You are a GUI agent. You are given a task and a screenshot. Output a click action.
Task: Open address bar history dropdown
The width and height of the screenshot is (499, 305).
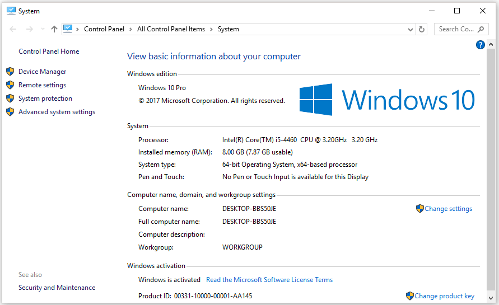(x=410, y=29)
